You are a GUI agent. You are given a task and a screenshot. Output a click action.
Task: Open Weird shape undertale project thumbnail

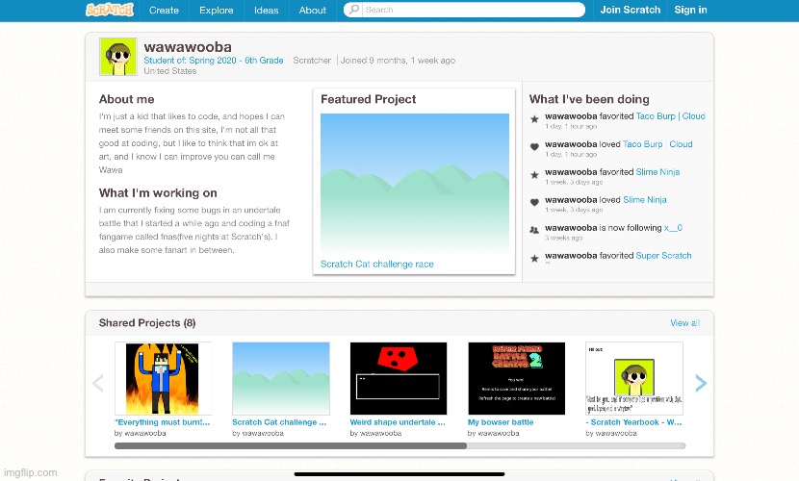click(399, 378)
